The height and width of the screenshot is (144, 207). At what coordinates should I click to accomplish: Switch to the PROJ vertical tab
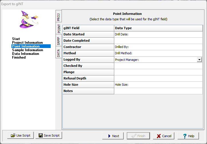[58, 17]
